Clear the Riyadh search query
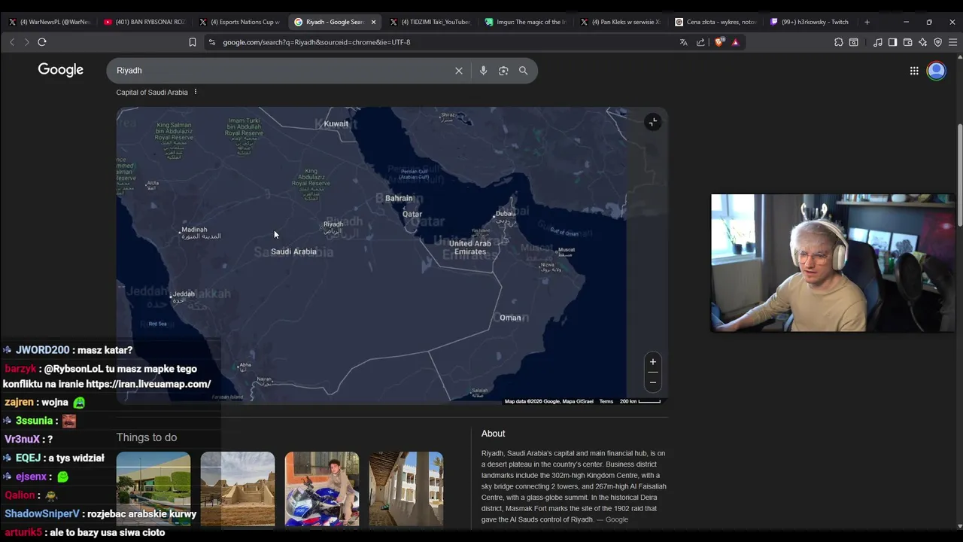The width and height of the screenshot is (963, 542). (458, 71)
